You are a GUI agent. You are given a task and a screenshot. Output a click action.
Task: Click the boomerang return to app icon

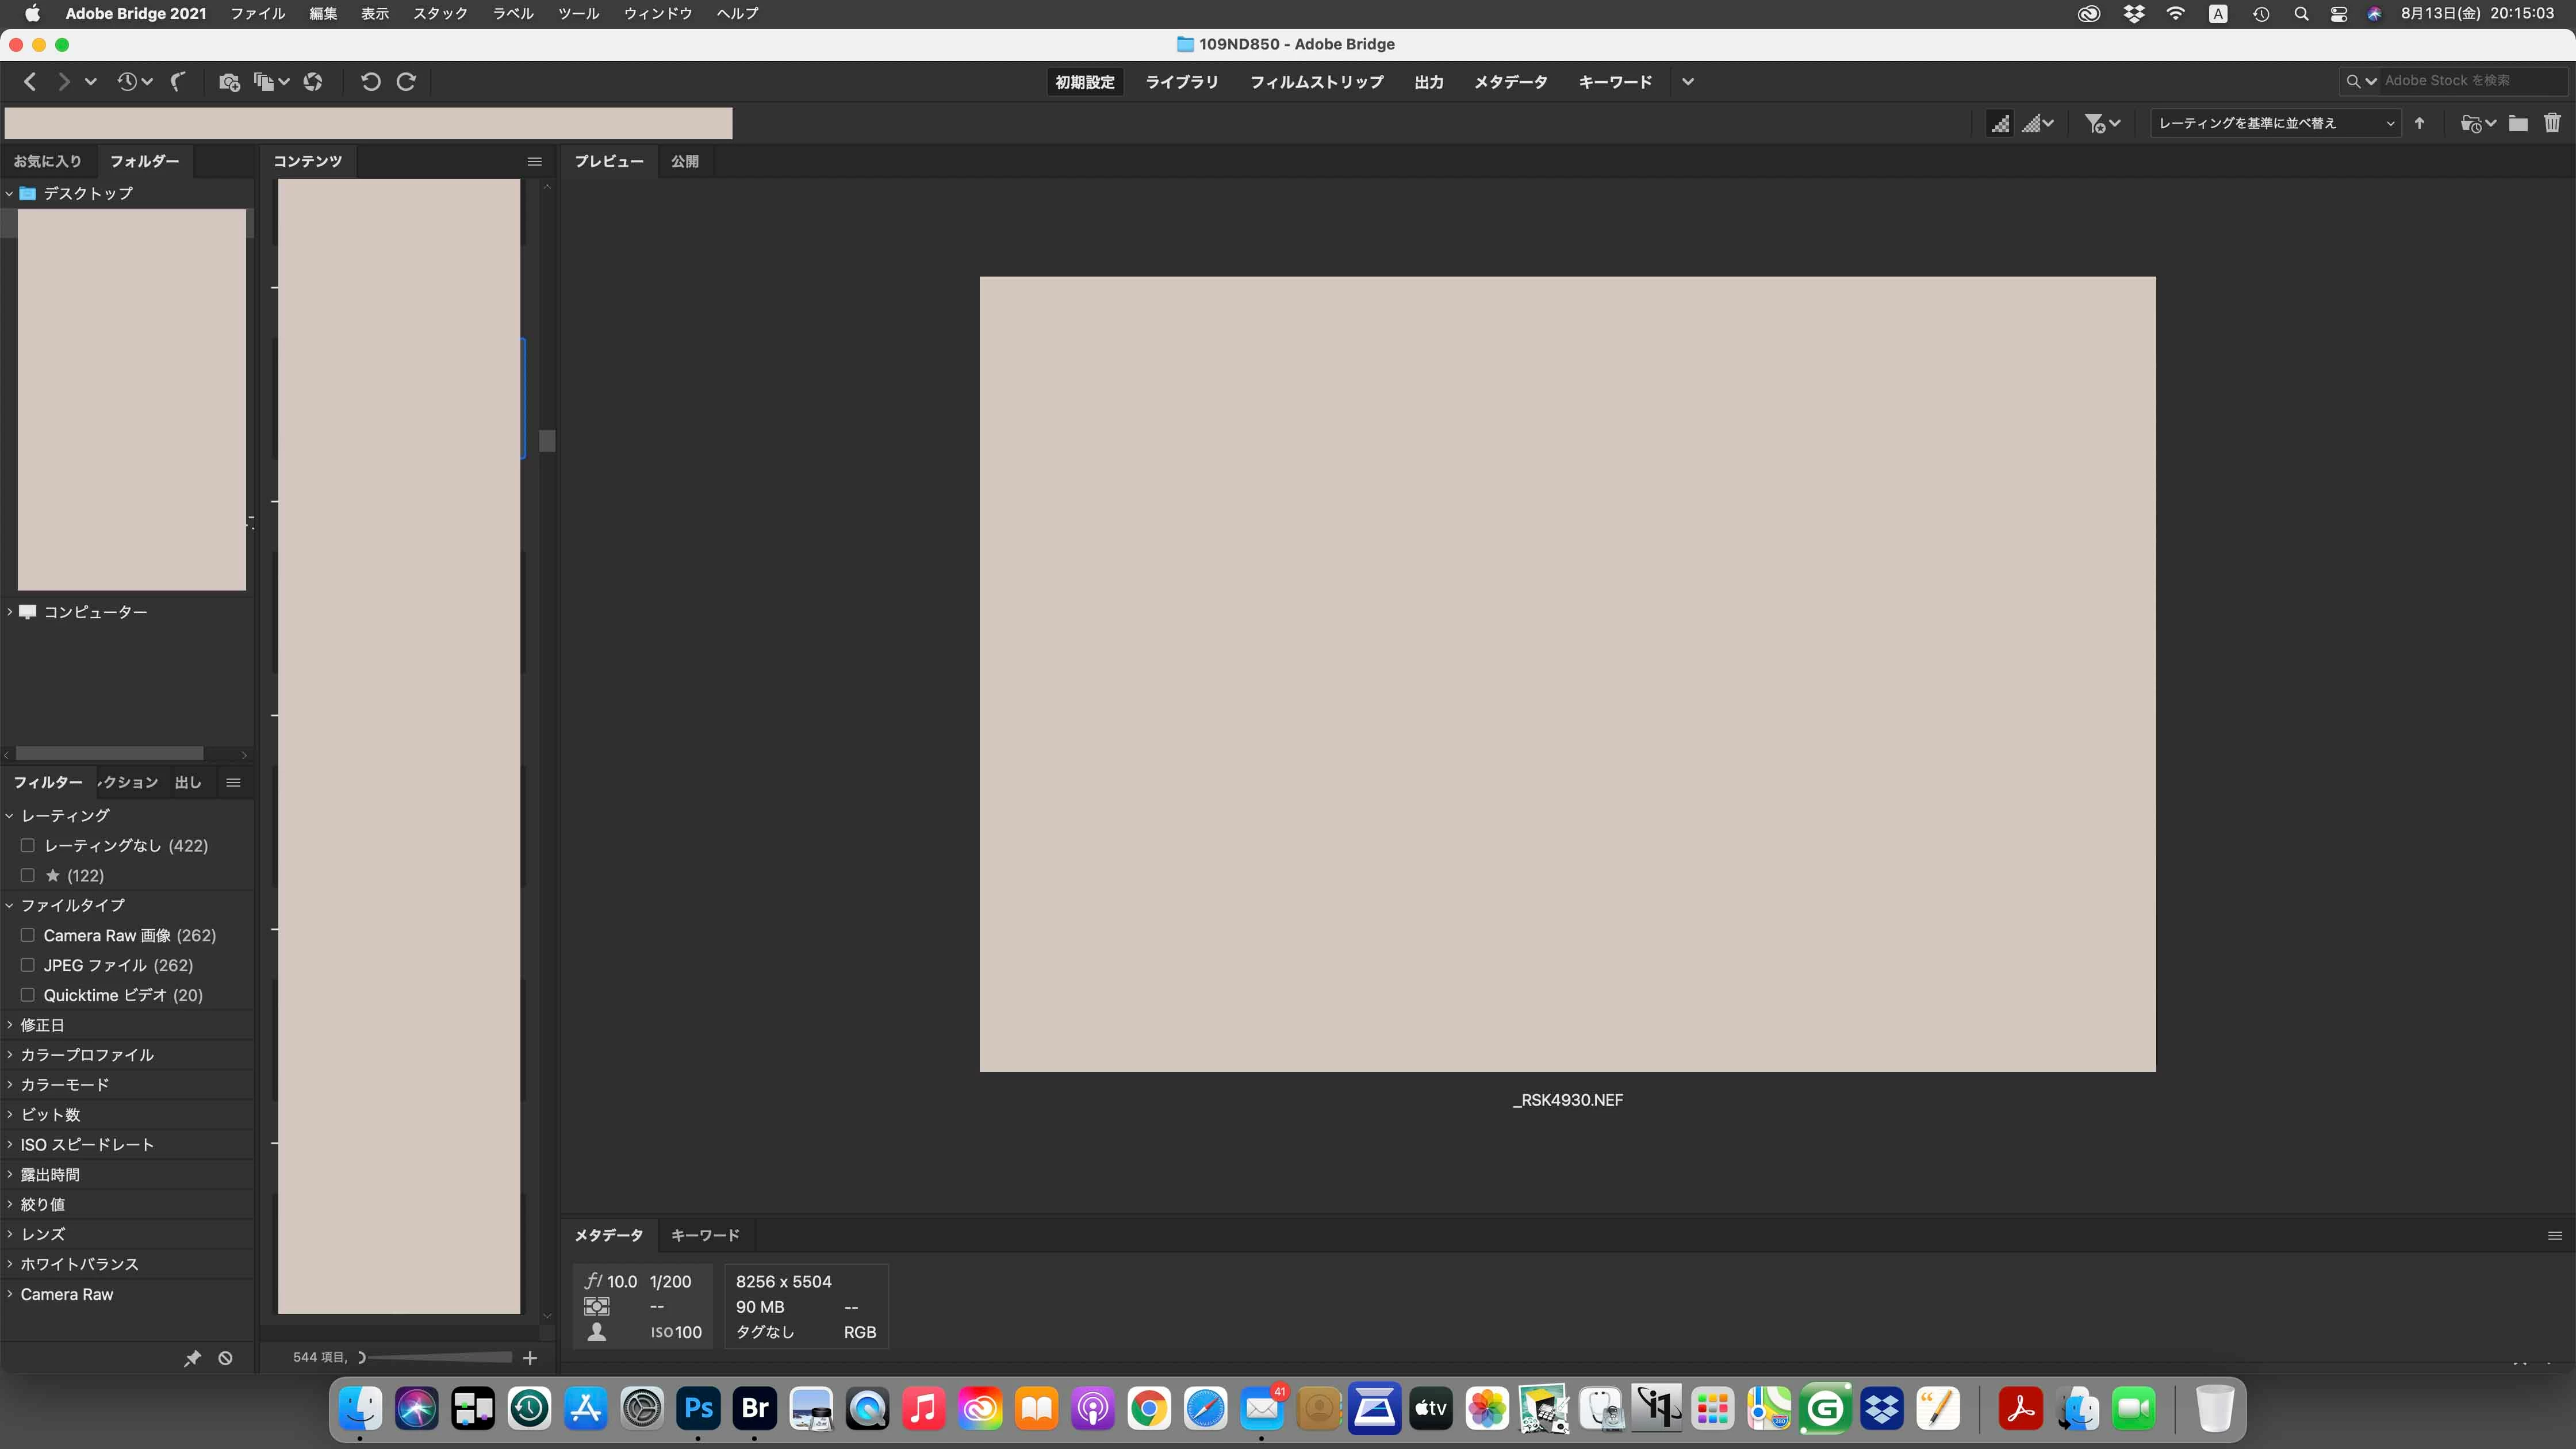[178, 82]
